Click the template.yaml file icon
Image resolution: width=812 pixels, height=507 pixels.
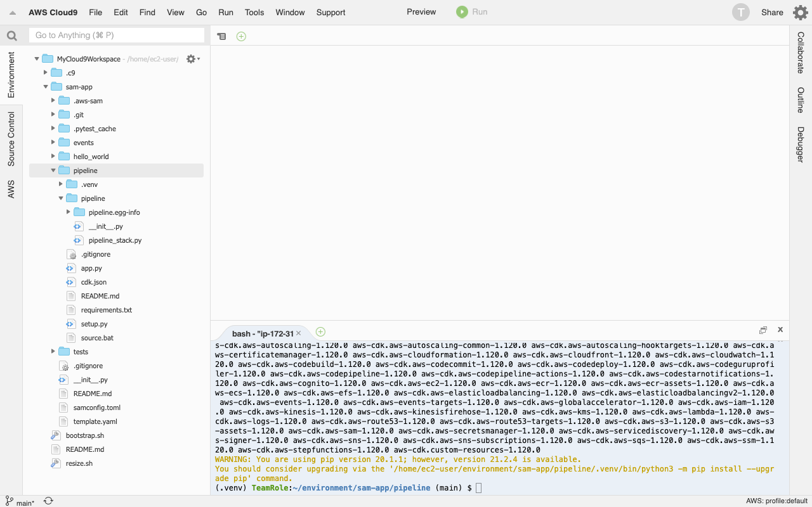tap(63, 421)
